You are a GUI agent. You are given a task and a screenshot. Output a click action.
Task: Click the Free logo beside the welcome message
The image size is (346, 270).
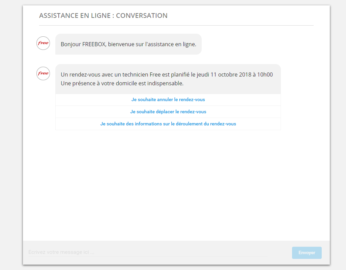tap(43, 43)
